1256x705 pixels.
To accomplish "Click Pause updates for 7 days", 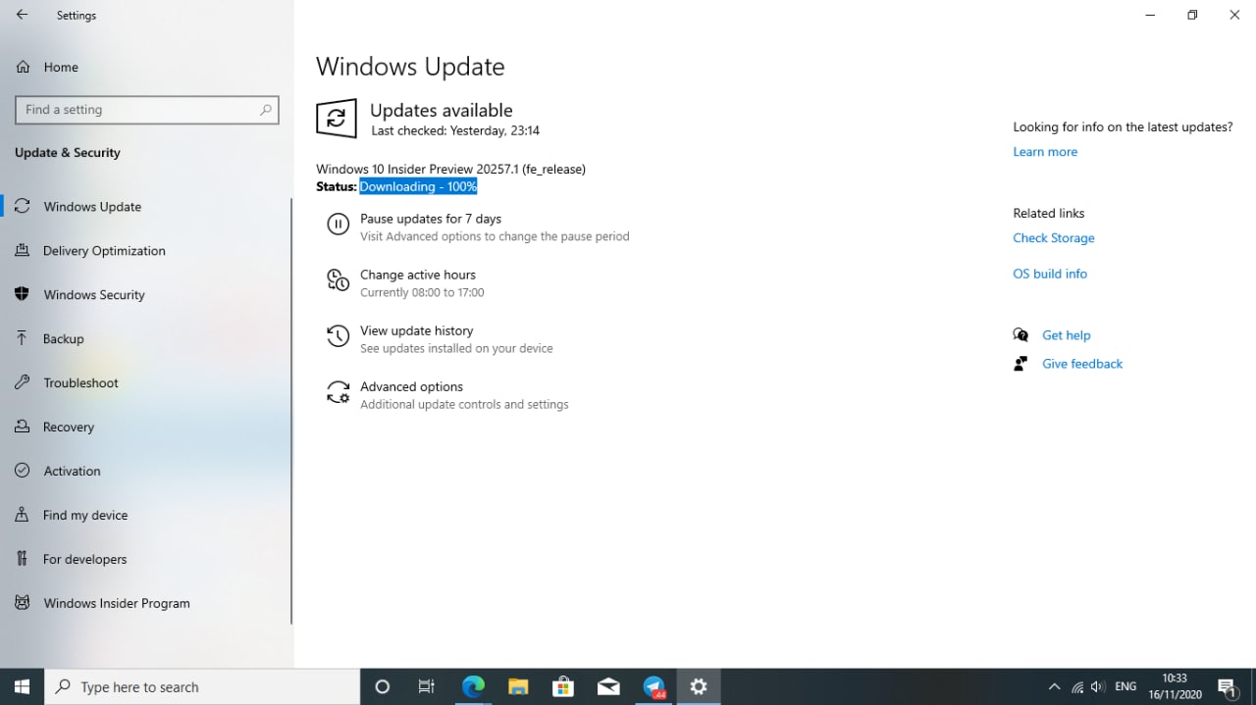I will tap(431, 219).
